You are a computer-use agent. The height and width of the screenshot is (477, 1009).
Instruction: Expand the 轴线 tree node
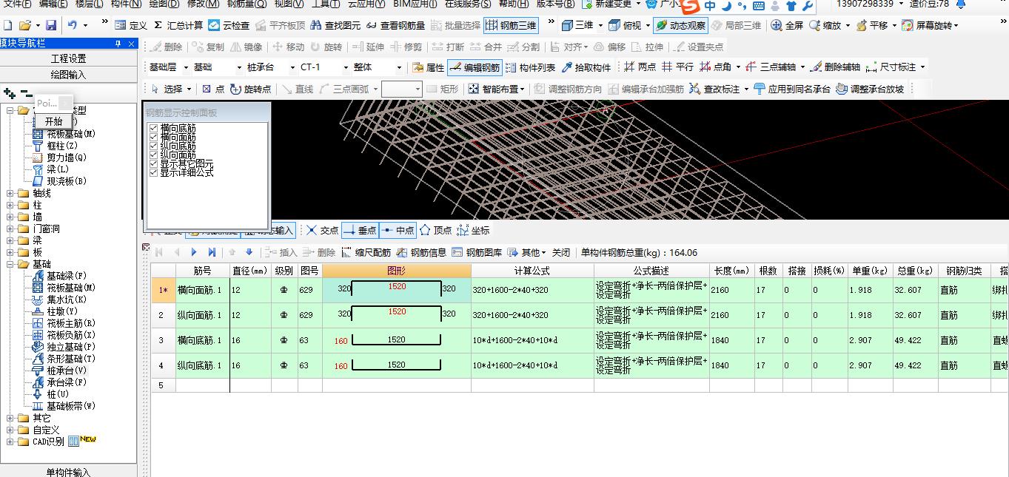[10, 194]
